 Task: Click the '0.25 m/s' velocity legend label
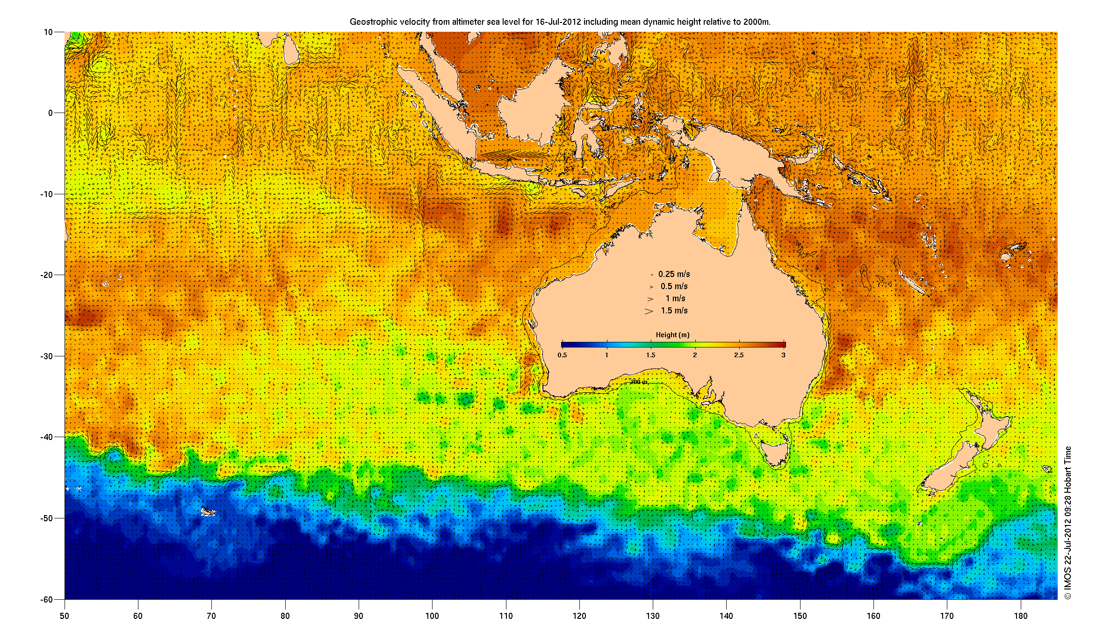click(674, 274)
